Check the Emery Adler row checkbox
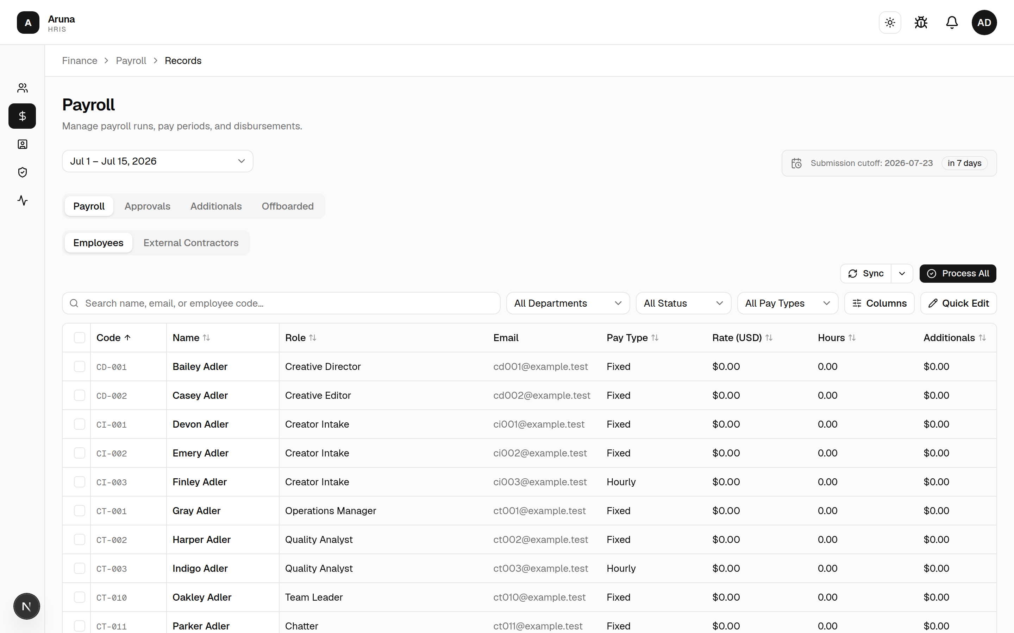 [79, 453]
